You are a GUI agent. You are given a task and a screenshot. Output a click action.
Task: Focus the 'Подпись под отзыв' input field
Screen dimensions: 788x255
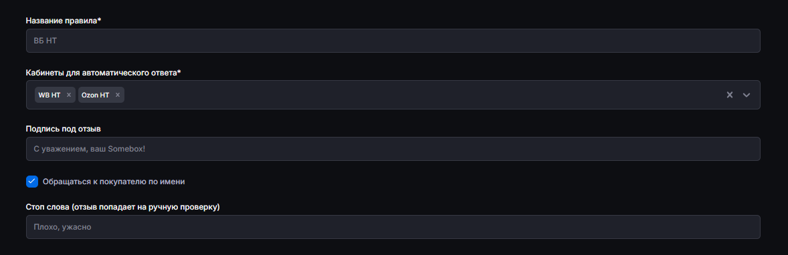[393, 149]
